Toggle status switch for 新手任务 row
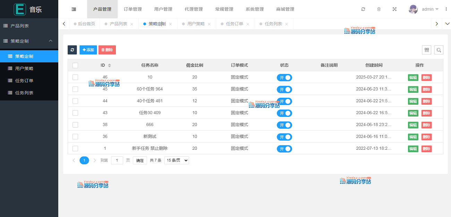Image resolution: width=451 pixels, height=217 pixels. (284, 149)
